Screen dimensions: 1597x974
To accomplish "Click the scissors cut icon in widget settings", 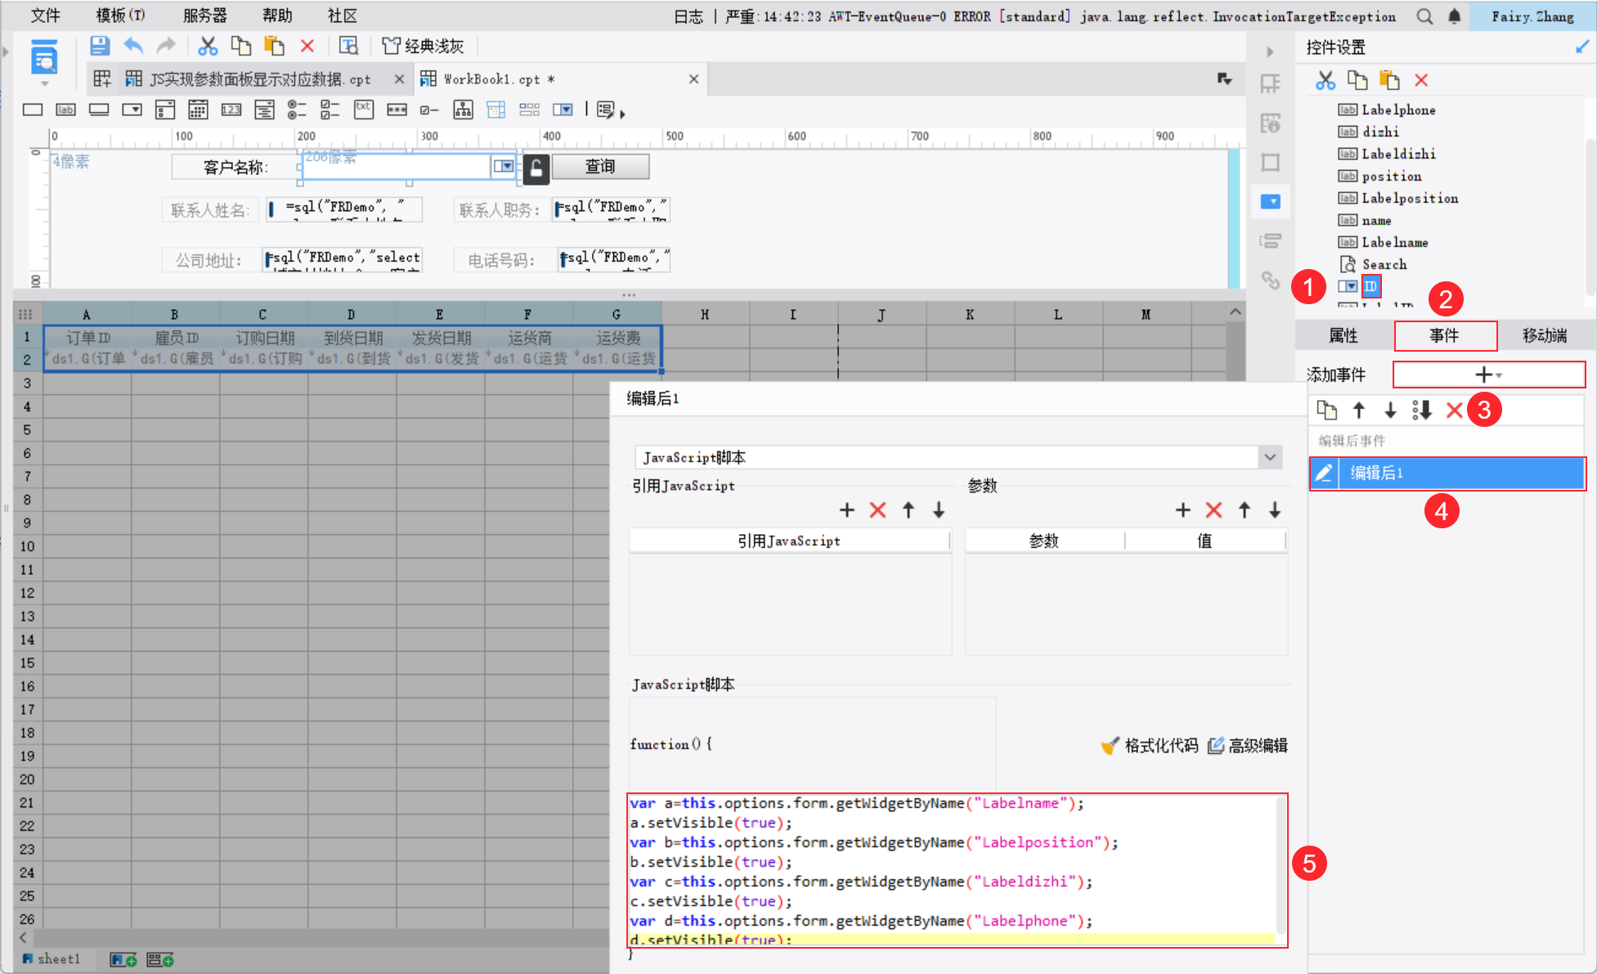I will coord(1325,80).
